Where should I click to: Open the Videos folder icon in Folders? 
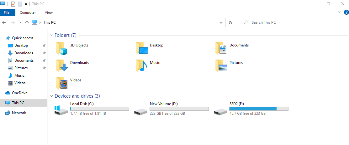(x=62, y=83)
